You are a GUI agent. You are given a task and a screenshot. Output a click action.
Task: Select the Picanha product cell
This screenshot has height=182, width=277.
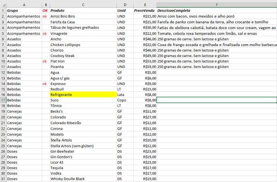coord(83,67)
